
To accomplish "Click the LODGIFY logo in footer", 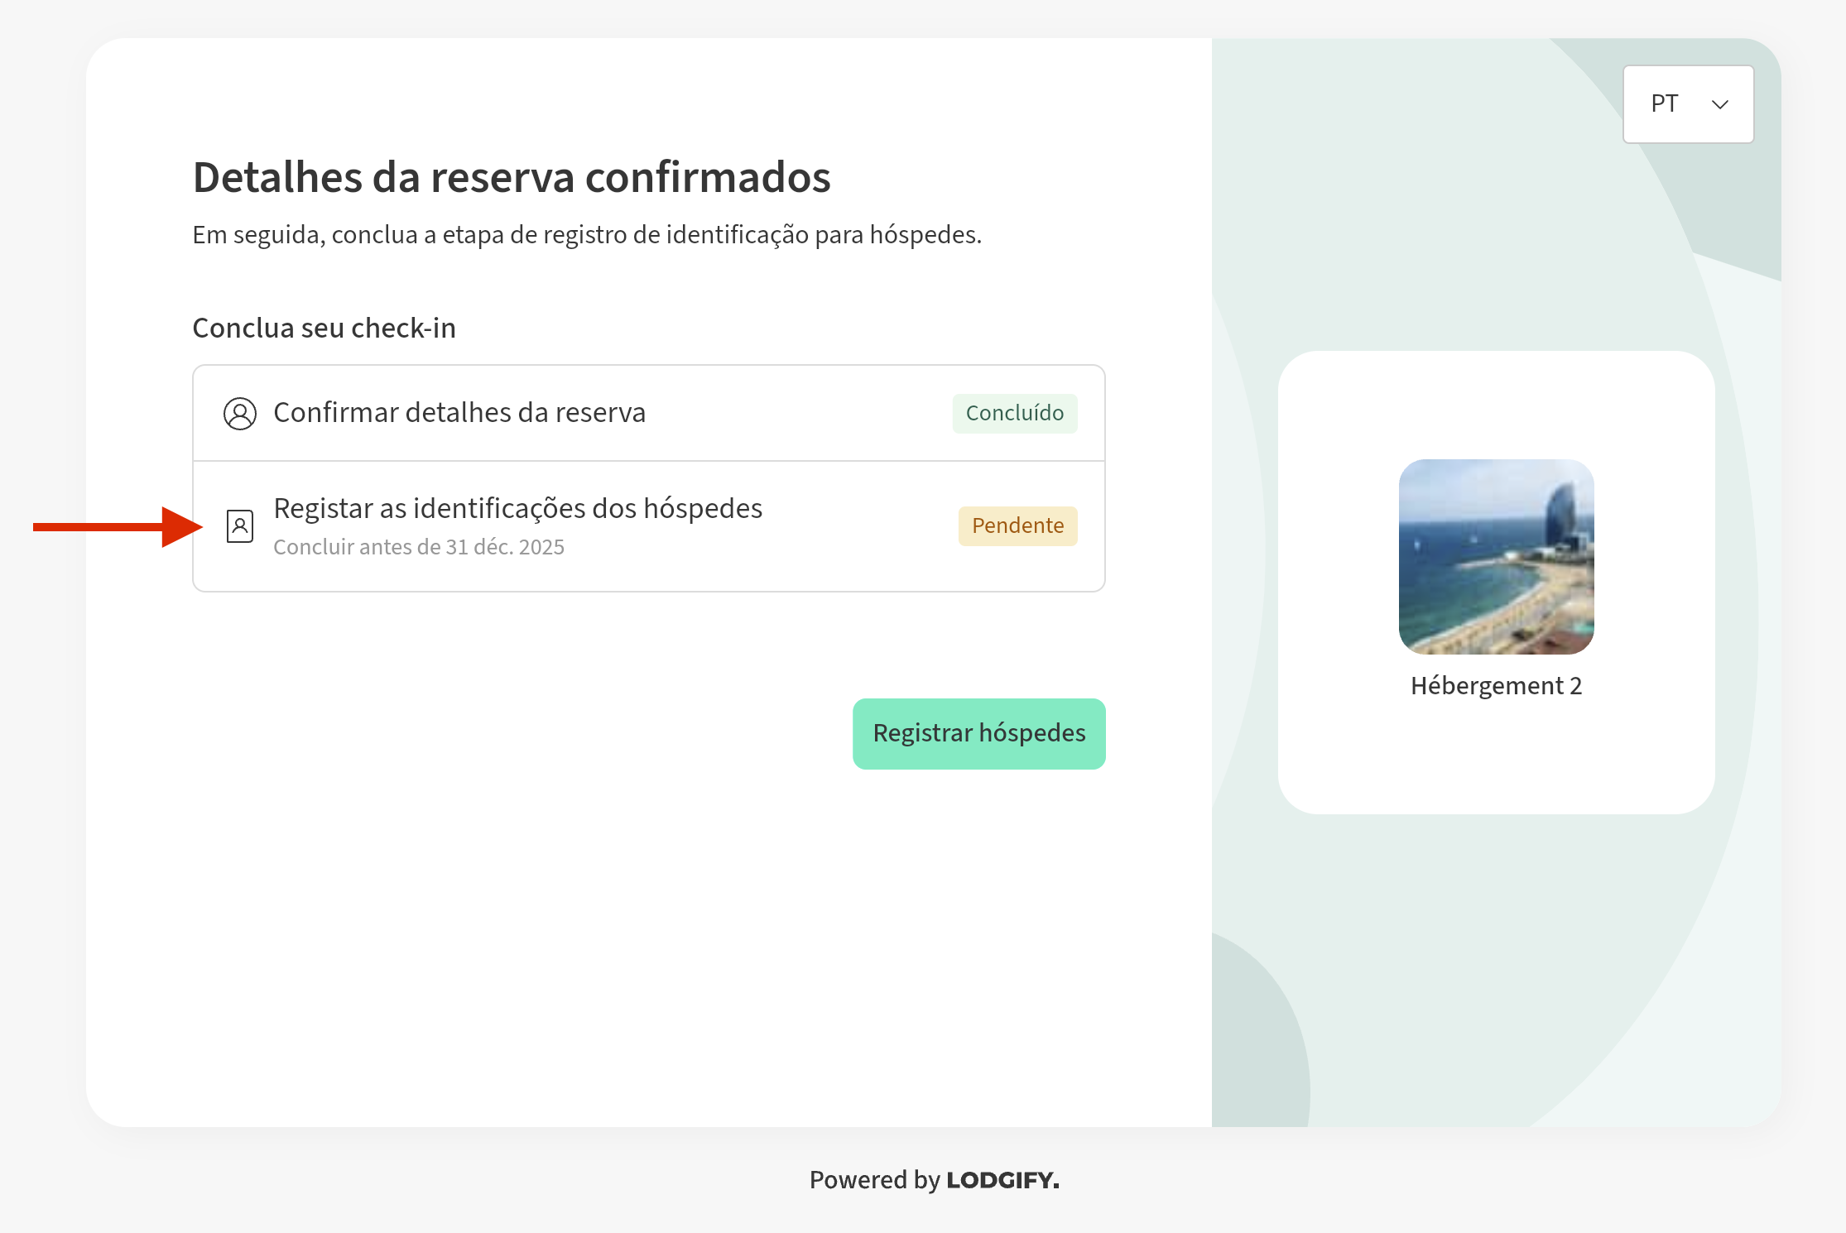I will (1002, 1180).
